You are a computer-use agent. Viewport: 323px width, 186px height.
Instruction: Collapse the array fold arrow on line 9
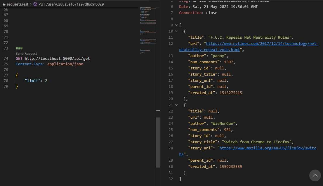click(176, 25)
